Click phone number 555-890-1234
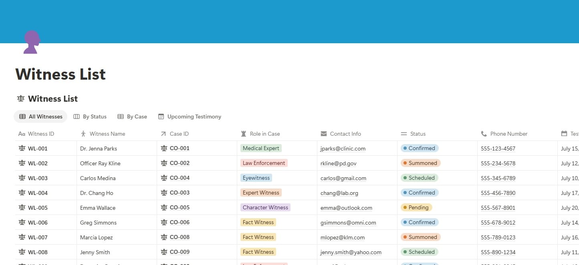This screenshot has width=579, height=265. point(498,252)
